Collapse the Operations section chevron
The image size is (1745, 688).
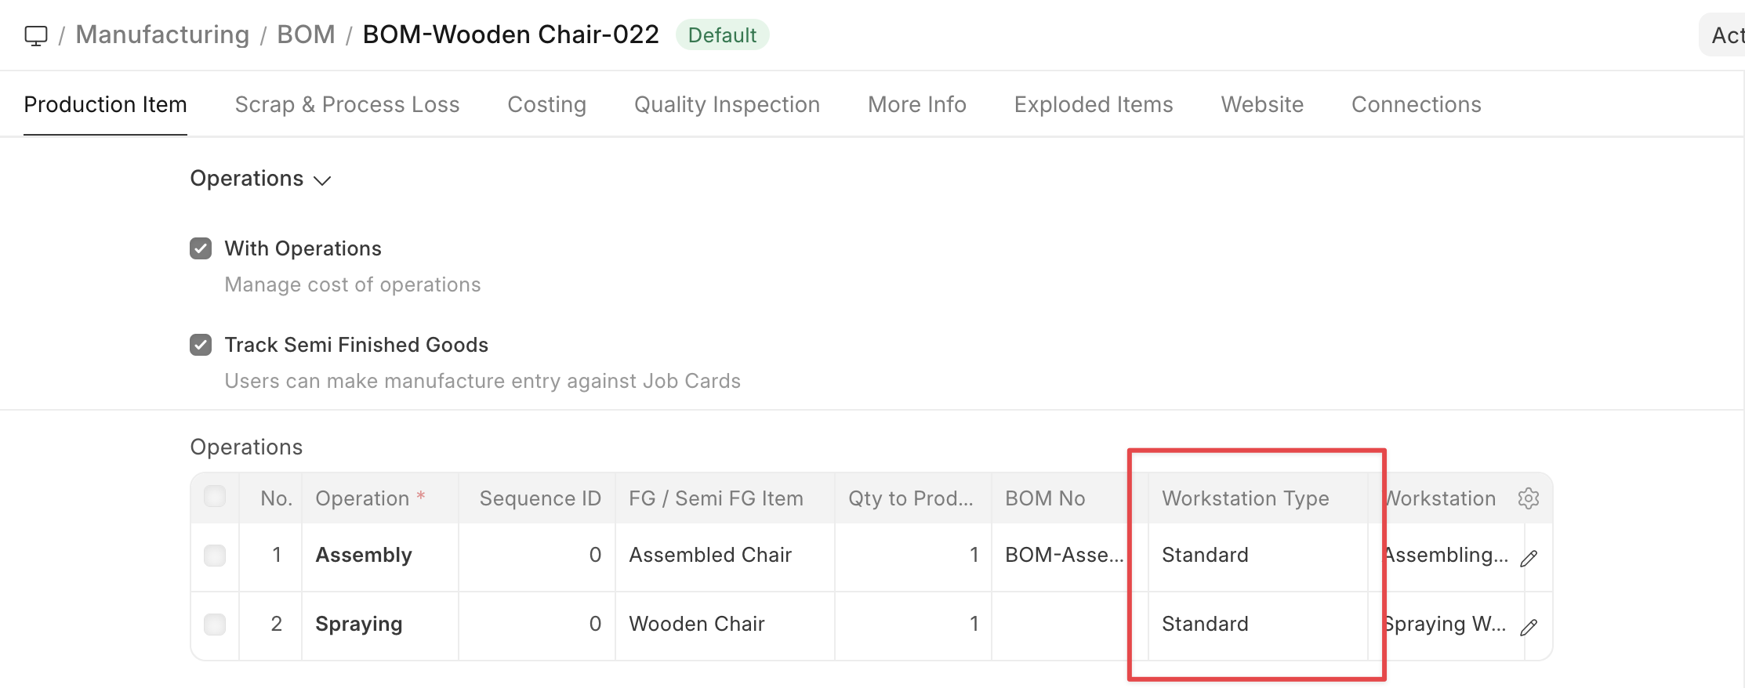[322, 180]
